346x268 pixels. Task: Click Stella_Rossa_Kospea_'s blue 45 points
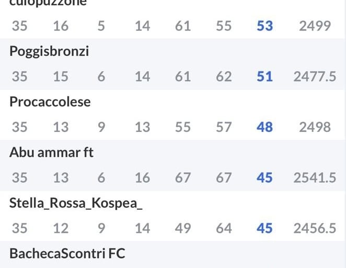[x=264, y=229]
